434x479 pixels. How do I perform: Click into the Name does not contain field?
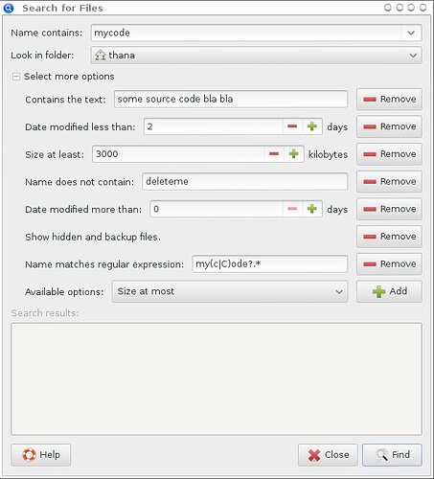pyautogui.click(x=245, y=182)
